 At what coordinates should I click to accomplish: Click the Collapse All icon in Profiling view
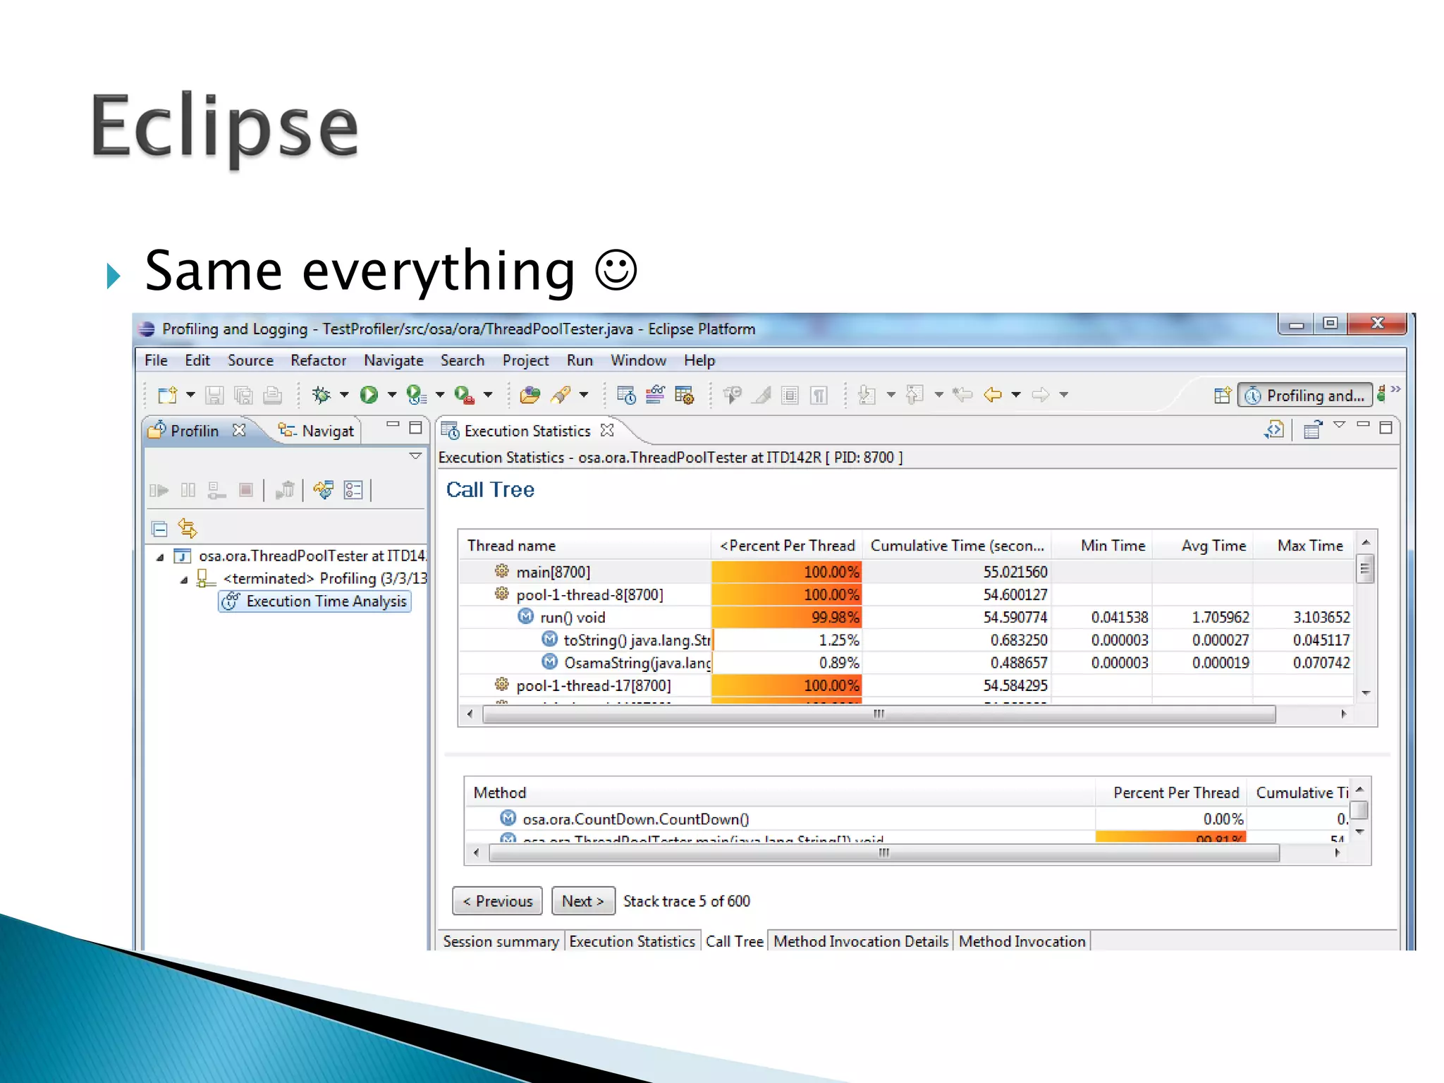(159, 528)
